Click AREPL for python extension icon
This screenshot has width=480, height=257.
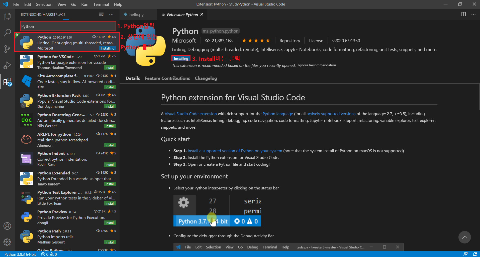coord(26,139)
